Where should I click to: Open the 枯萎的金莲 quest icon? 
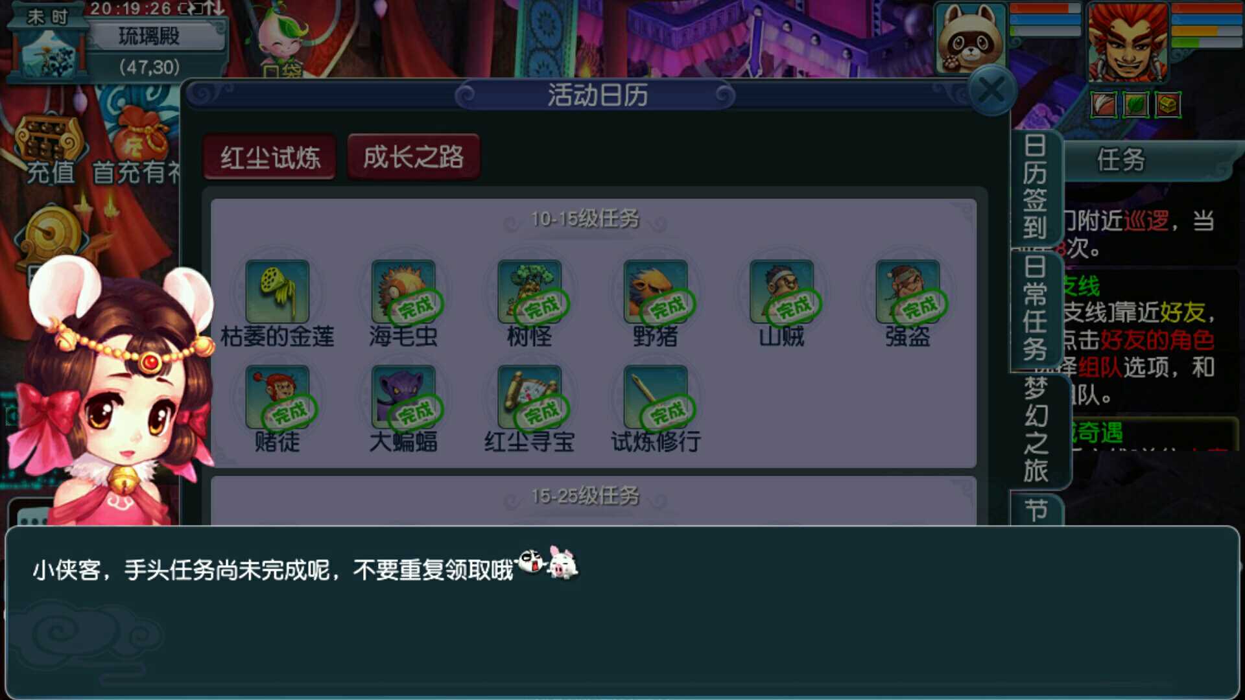tap(277, 291)
